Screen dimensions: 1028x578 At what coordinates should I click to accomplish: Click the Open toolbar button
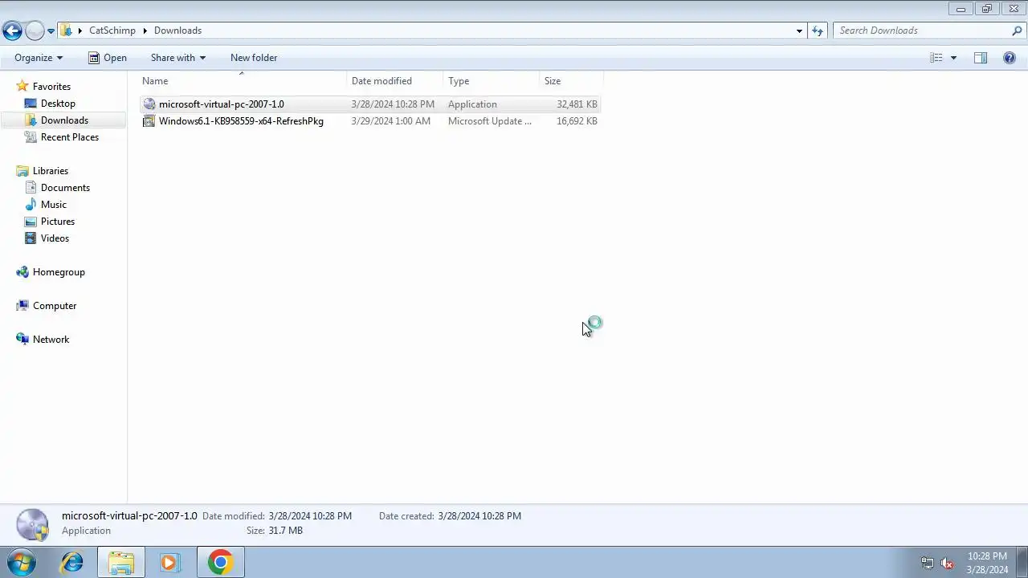tap(108, 58)
